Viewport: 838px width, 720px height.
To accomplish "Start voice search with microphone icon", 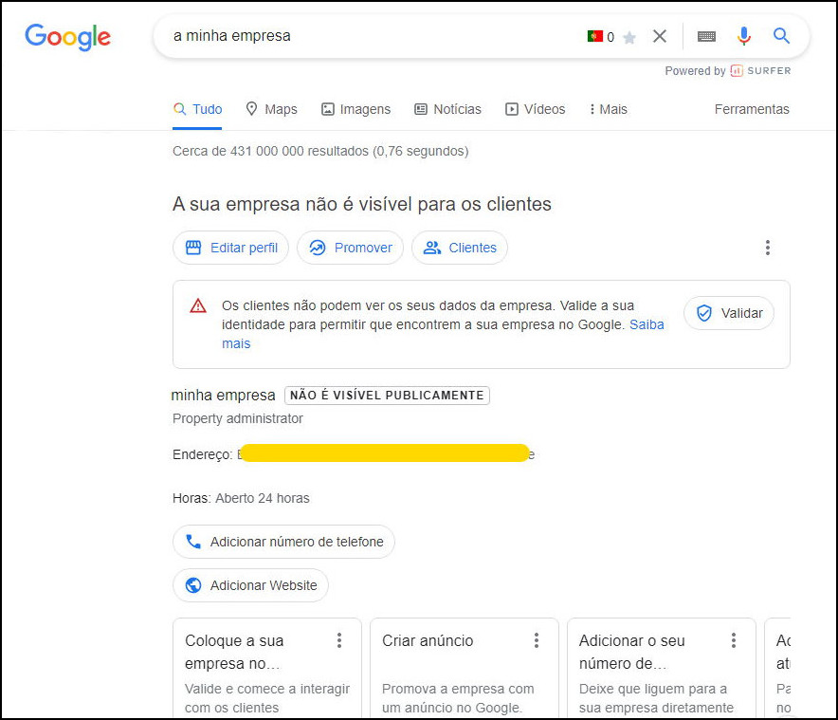I will pyautogui.click(x=744, y=36).
